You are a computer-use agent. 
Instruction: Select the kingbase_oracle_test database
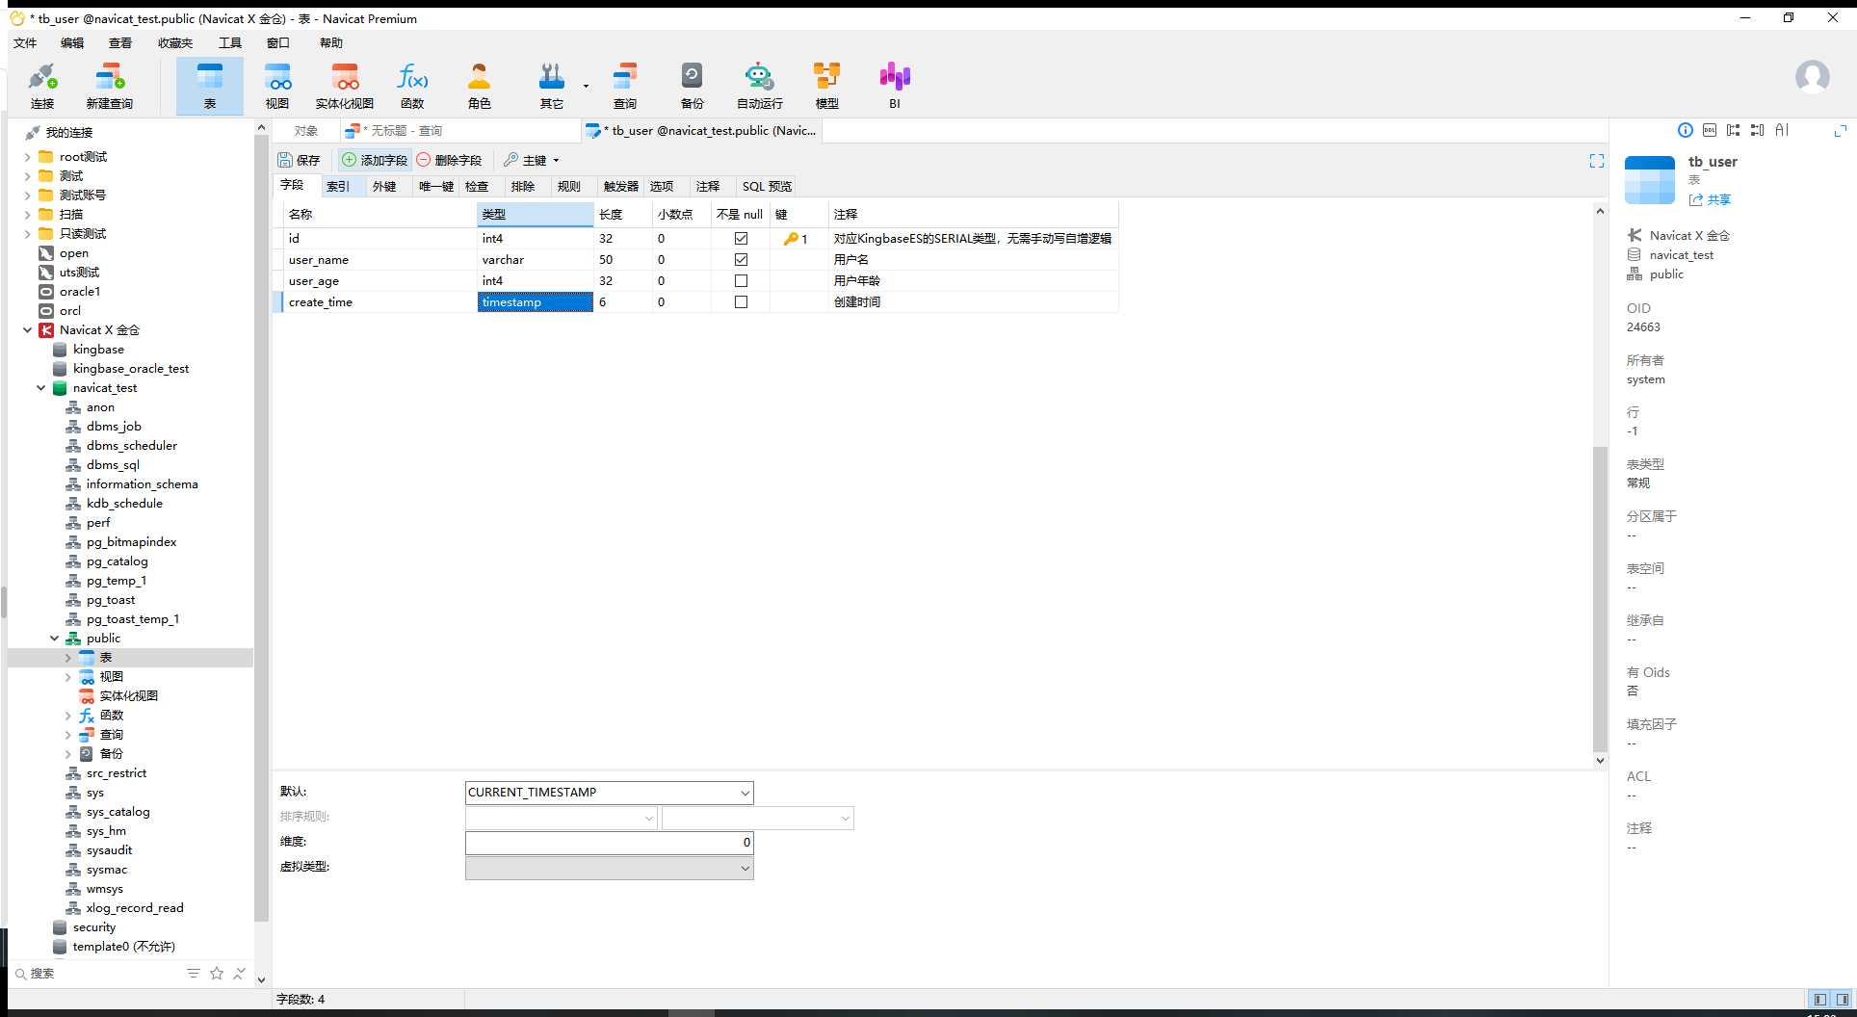click(x=131, y=369)
